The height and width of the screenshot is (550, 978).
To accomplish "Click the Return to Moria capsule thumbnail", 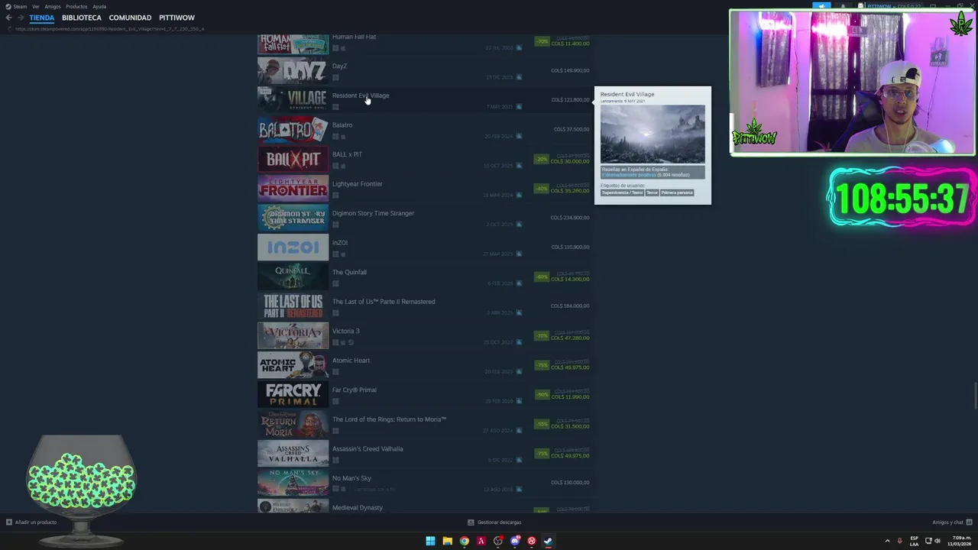I will click(x=293, y=424).
